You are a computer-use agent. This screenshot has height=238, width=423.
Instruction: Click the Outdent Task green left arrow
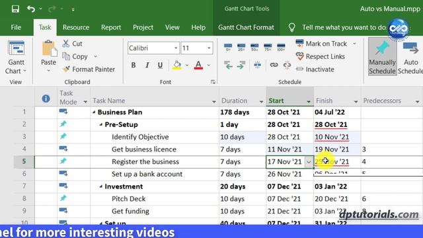228,65
